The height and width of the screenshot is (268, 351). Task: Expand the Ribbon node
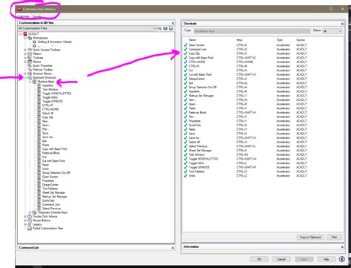[x=25, y=53]
